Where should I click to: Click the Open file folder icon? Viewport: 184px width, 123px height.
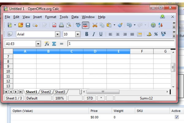tap(21, 25)
